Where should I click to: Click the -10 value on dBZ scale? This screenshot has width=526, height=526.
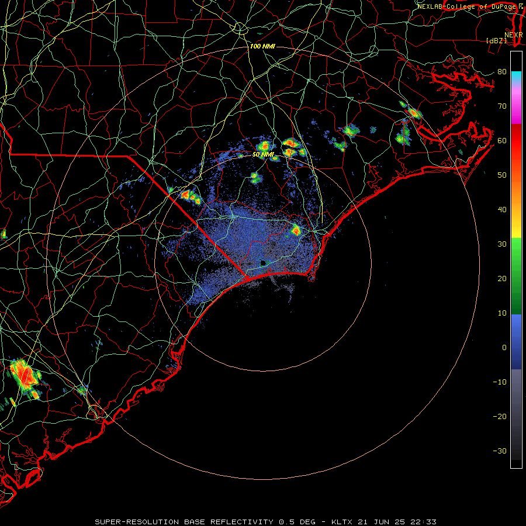tap(500, 382)
